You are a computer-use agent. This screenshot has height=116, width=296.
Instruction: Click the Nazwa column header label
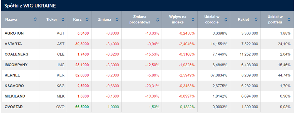10,19
